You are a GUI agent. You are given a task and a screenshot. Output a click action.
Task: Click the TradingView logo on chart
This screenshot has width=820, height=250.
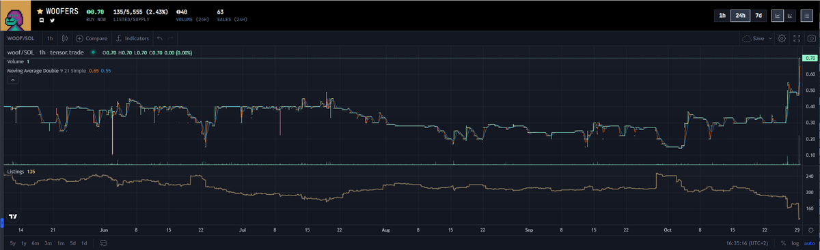12,216
